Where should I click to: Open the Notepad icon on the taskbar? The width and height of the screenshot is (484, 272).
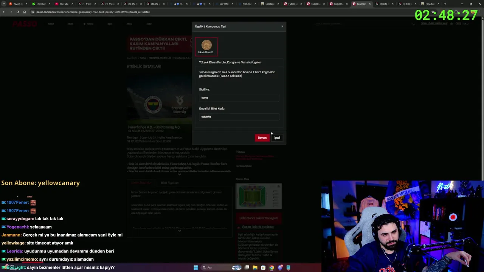tap(288, 267)
